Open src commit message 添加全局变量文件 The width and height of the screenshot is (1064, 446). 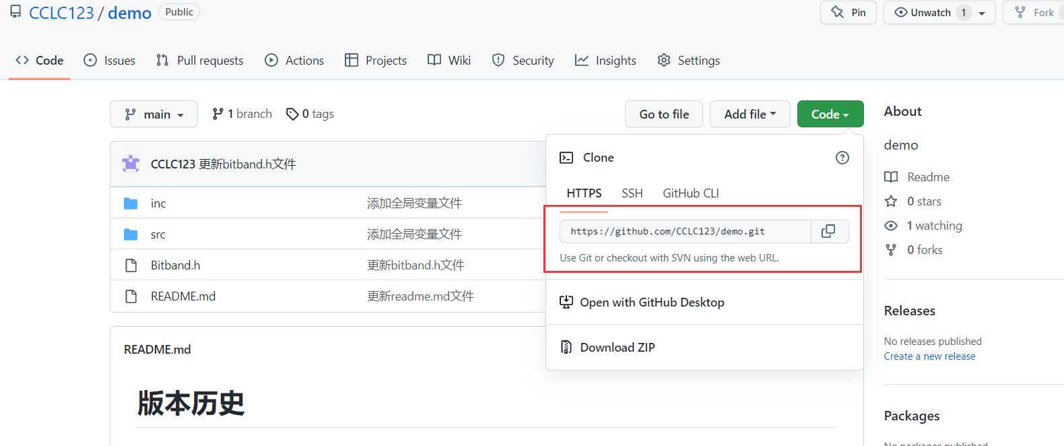tap(414, 234)
